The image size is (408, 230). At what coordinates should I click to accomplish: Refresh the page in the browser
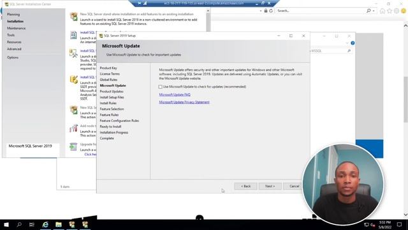(271, 11)
